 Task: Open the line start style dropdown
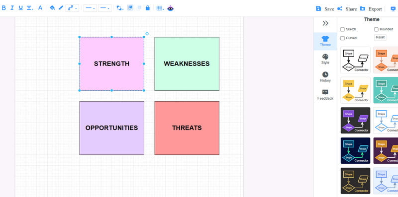(x=90, y=8)
